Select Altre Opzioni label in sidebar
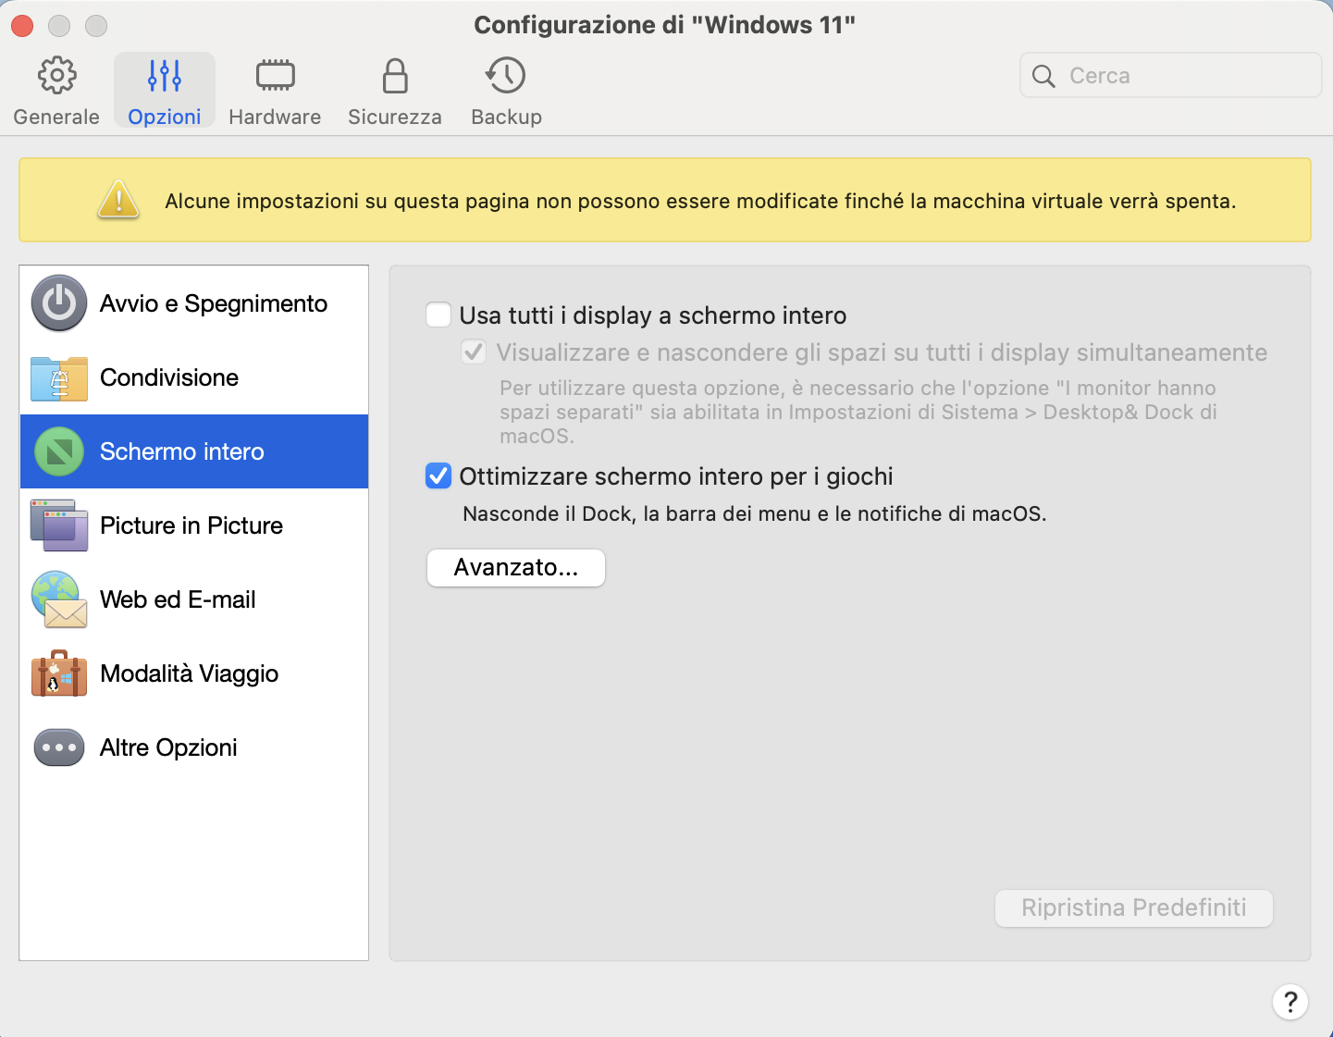The height and width of the screenshot is (1037, 1333). coord(168,747)
